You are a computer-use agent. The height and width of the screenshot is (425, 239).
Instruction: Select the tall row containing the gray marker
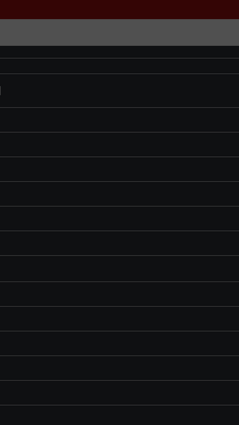(120, 90)
